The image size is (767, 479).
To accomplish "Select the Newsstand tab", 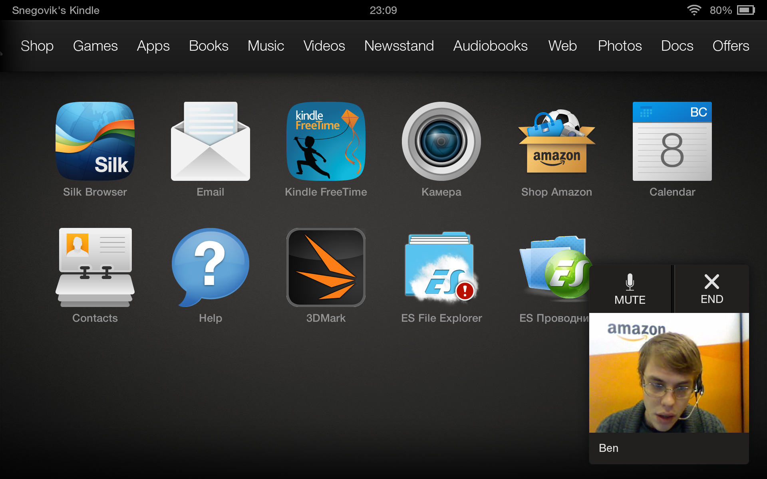I will coord(399,46).
